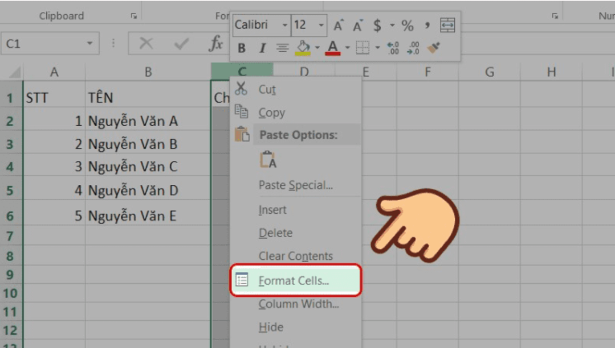Select column B header
Image resolution: width=615 pixels, height=348 pixels.
(148, 72)
